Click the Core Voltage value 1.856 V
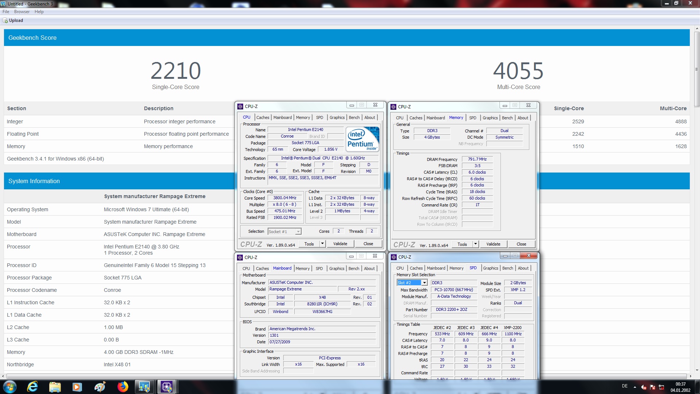The width and height of the screenshot is (700, 394). (330, 150)
